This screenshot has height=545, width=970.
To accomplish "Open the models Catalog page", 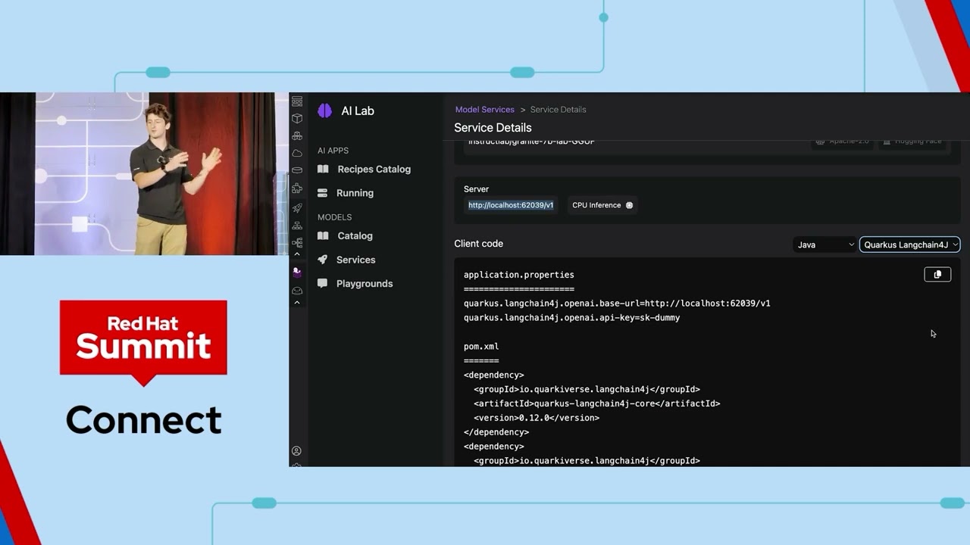I will tap(355, 235).
